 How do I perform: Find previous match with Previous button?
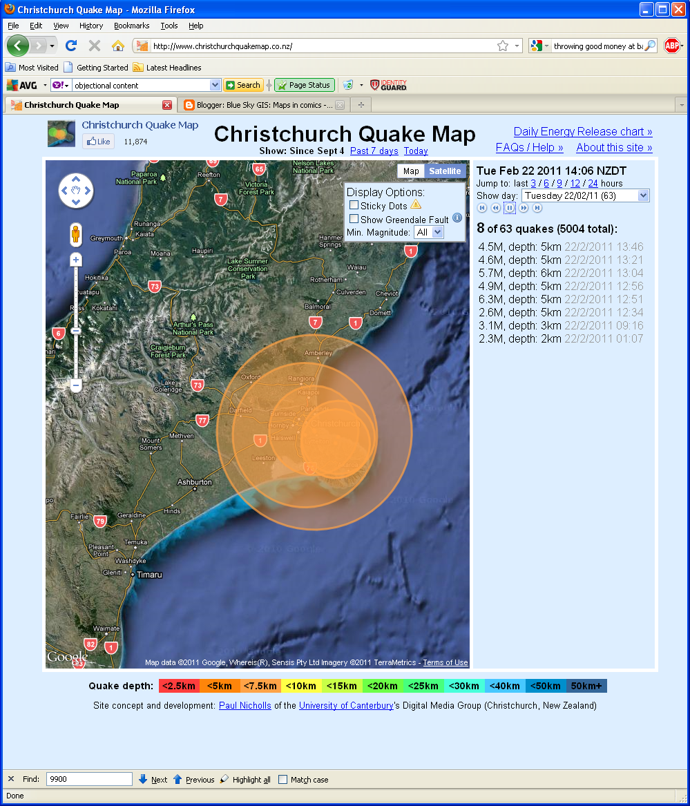194,779
